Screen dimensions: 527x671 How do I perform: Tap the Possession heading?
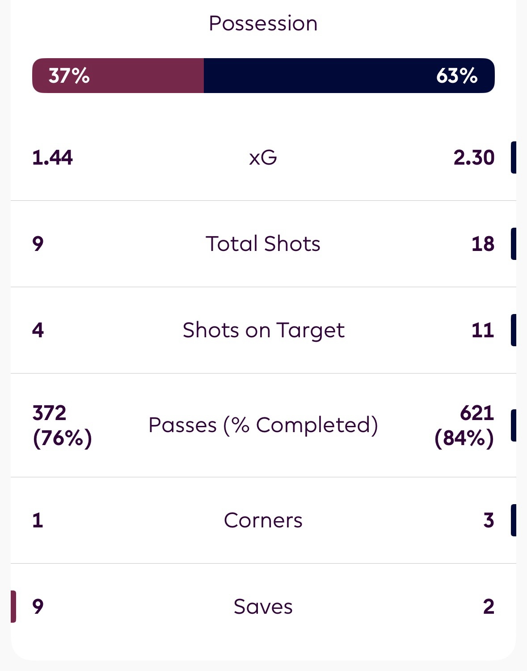coord(263,23)
